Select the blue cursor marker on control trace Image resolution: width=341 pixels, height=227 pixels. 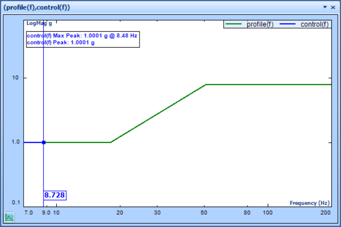(x=44, y=143)
